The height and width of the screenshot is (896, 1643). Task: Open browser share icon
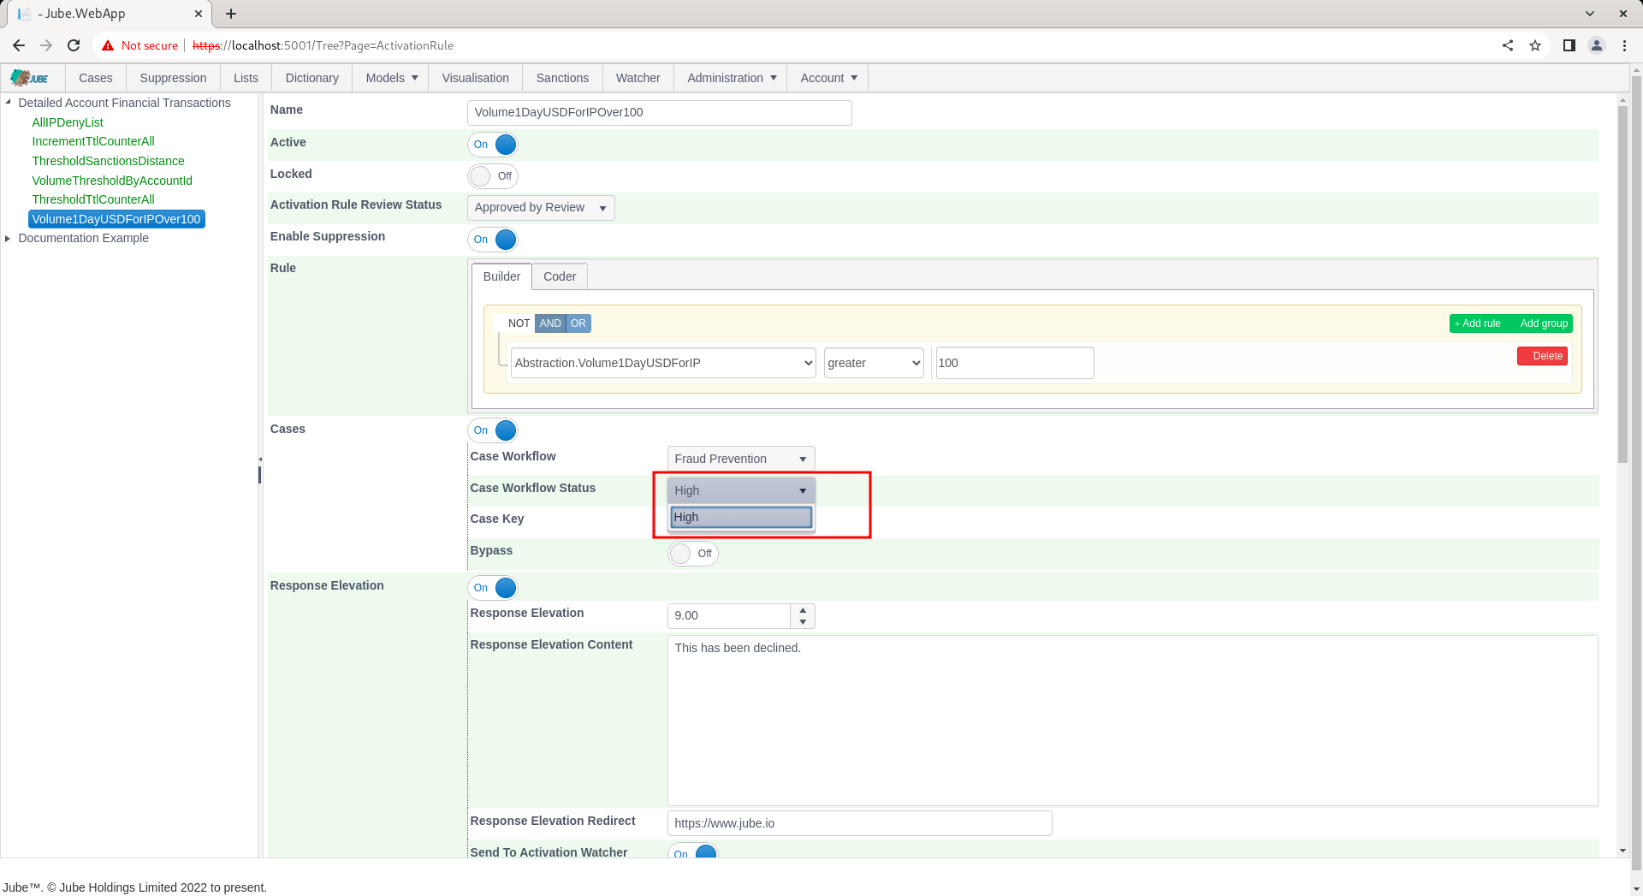click(x=1508, y=45)
